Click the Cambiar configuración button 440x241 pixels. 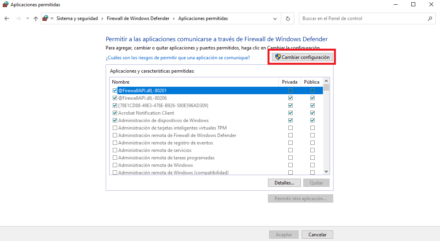pos(302,57)
